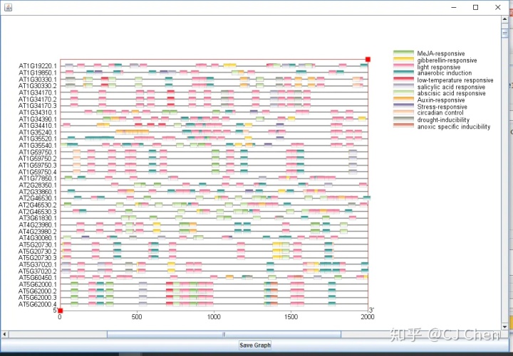
Task: Click gene label AT1G34410.1
Action: click(38, 126)
